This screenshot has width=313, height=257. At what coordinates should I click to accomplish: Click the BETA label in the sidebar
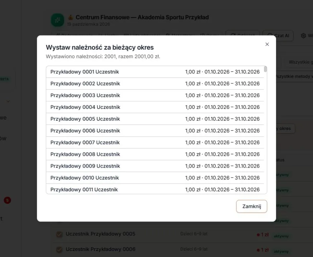[x=4, y=79]
